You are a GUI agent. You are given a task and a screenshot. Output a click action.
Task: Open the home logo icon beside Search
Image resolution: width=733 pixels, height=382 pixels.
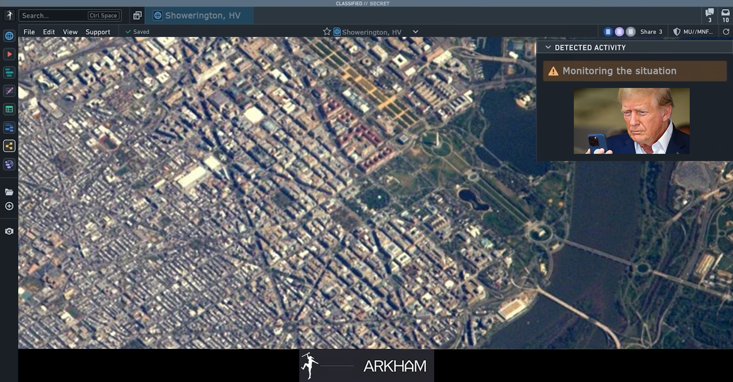[x=9, y=15]
